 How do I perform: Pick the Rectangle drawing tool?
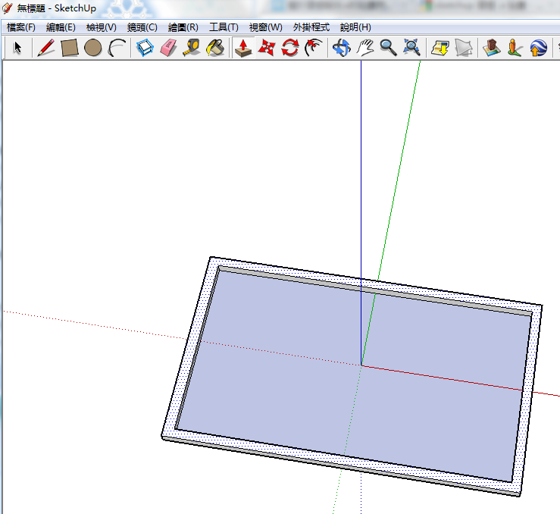coord(69,48)
